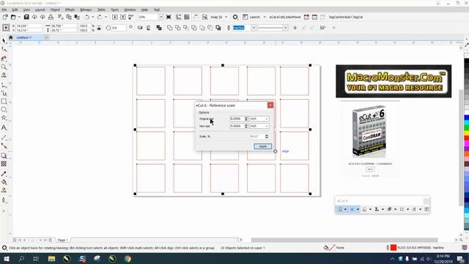
Task: Switch to the Untitled-1 document tab
Action: (24, 37)
